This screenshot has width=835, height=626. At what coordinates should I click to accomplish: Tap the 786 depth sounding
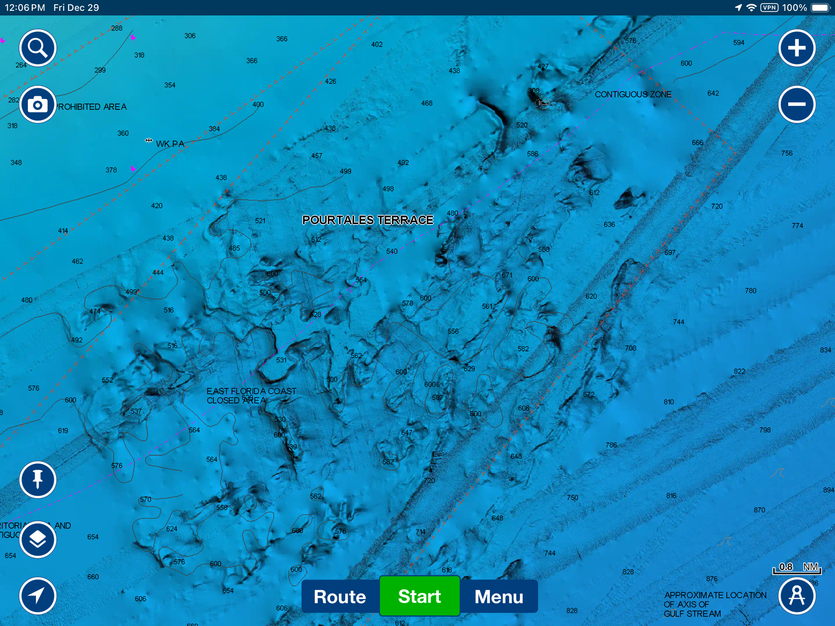click(x=611, y=445)
